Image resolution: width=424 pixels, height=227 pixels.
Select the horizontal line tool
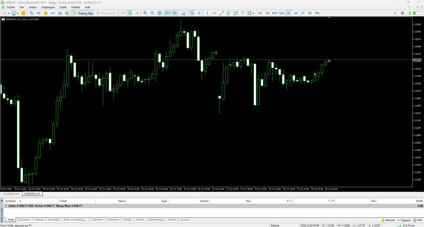(214, 13)
